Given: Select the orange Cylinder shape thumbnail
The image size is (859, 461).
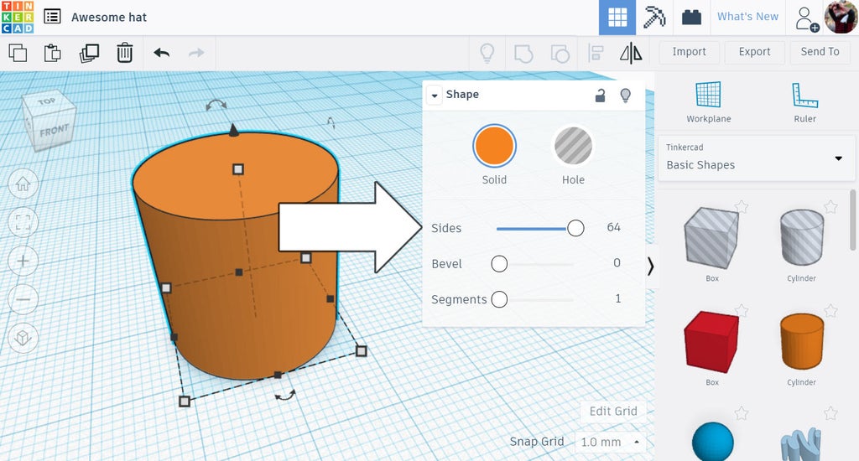Looking at the screenshot, I should tap(801, 342).
